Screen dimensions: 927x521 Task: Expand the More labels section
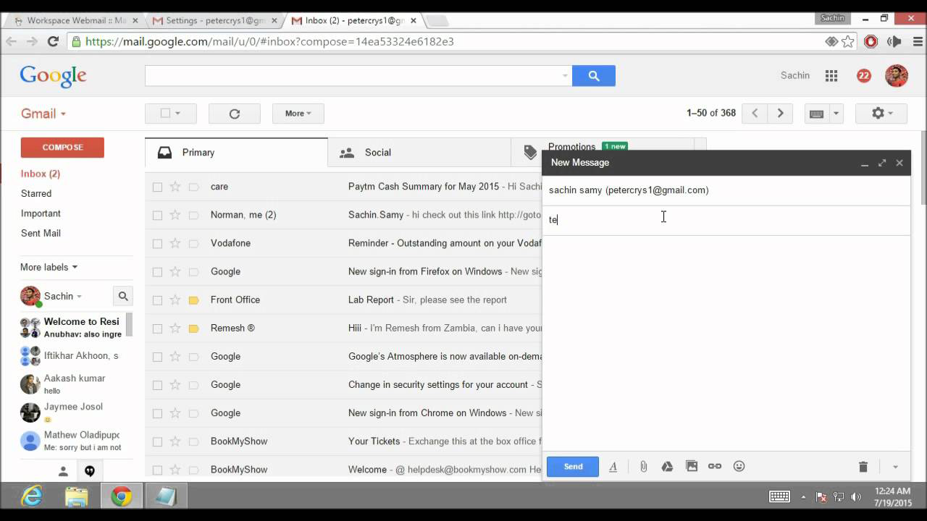click(48, 267)
